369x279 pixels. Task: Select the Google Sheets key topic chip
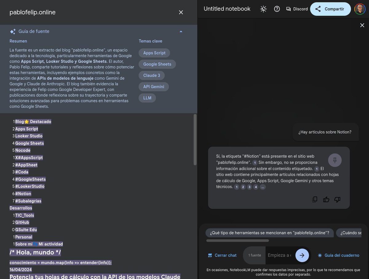click(x=157, y=64)
